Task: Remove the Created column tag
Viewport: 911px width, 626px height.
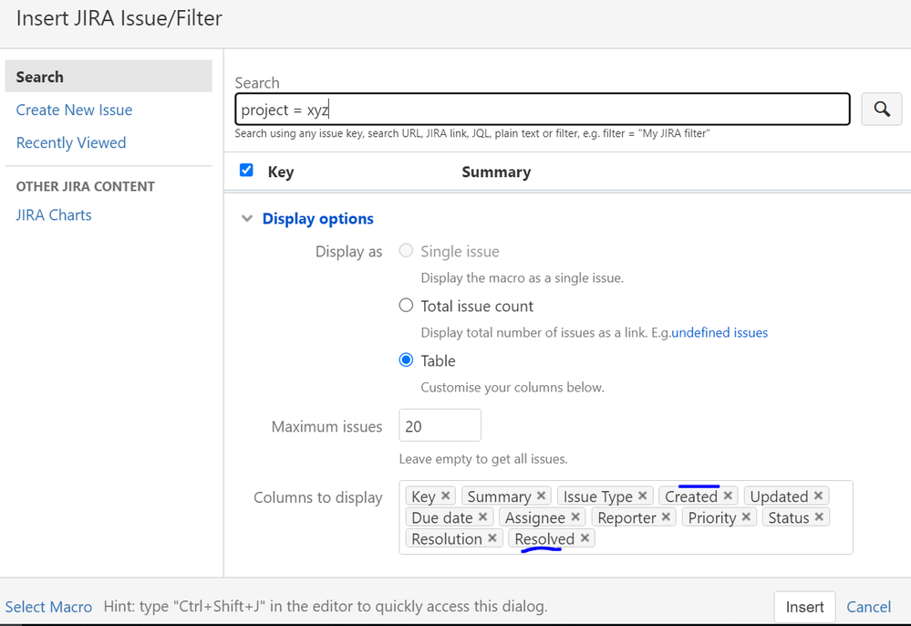Action: (x=728, y=496)
